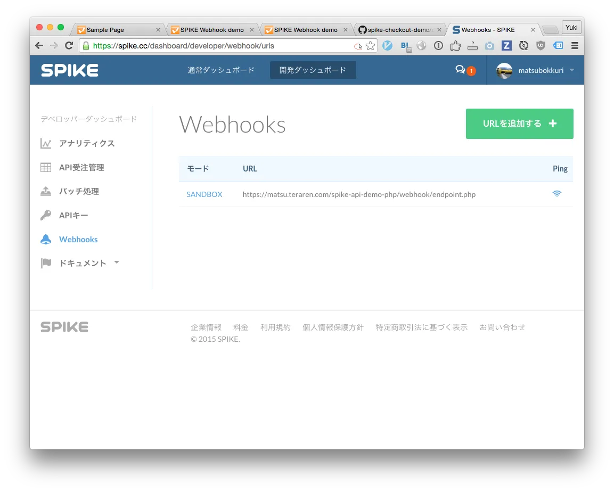Click the camera screenshot extension icon
Screen dimensions: 614x492
point(489,45)
